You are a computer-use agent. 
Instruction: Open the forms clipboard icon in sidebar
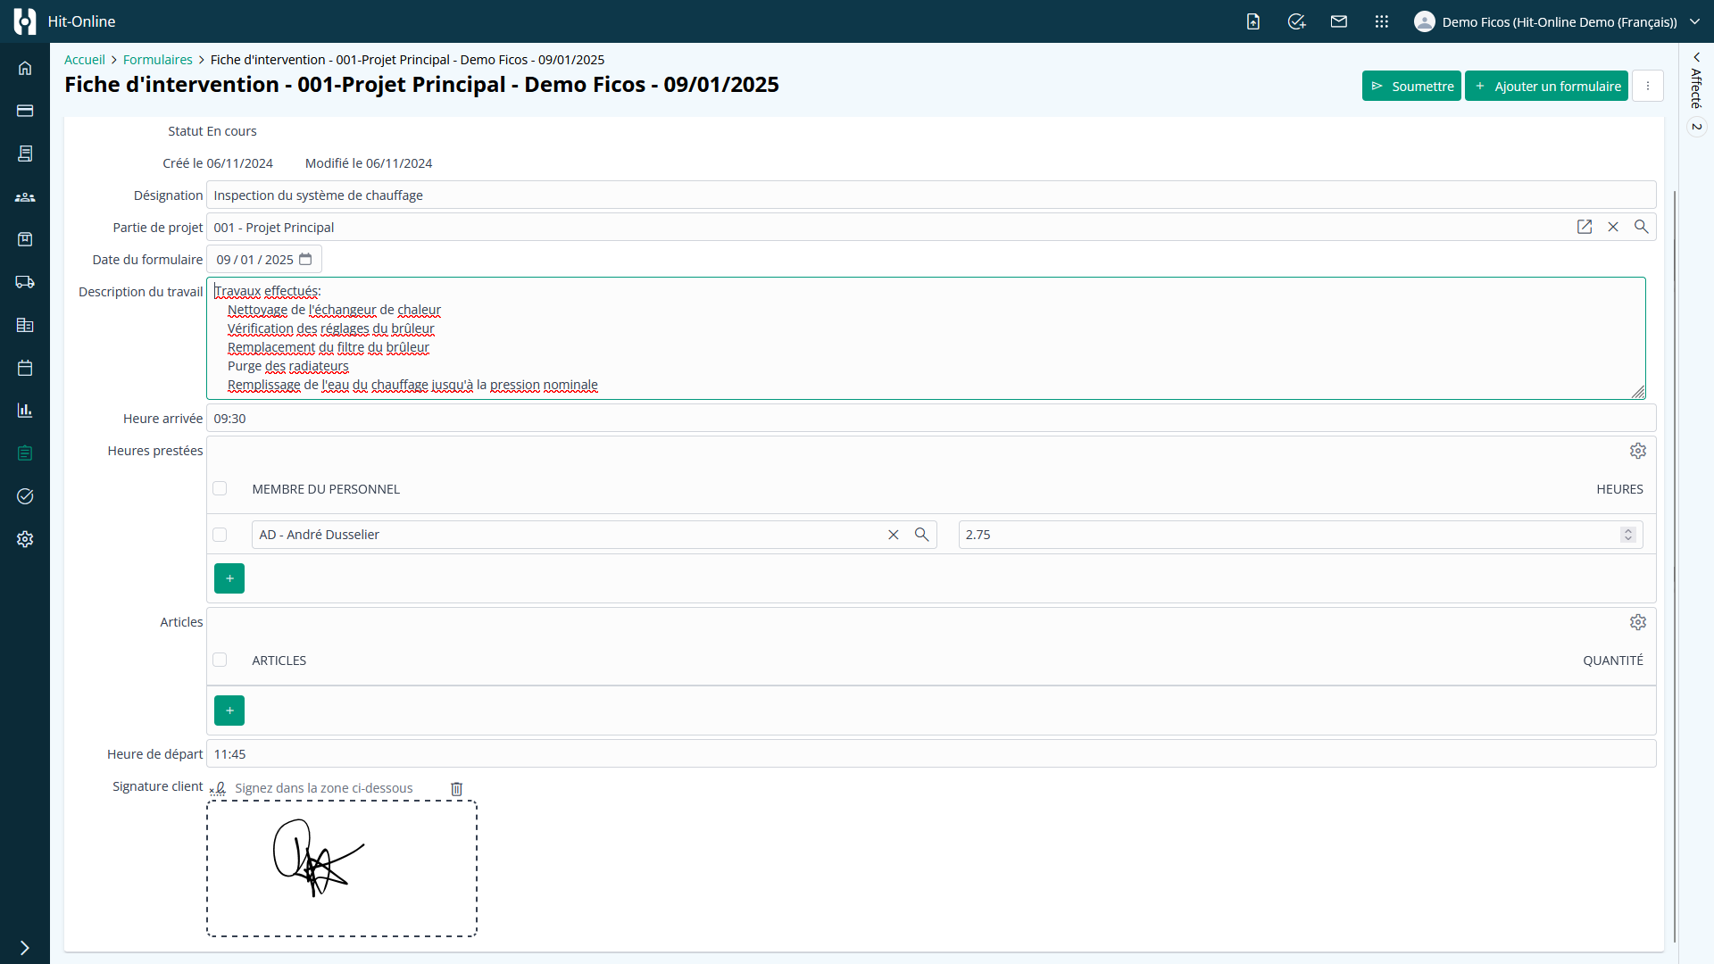point(25,453)
